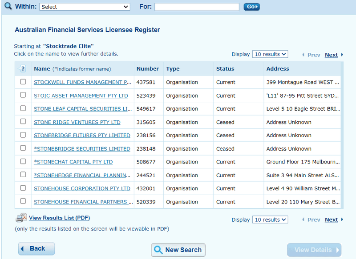Open STOIC ASSET MANAGEMENT PTY LTD link

pos(81,96)
